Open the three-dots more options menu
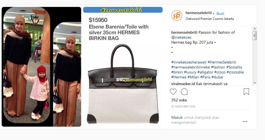Screen dimensions: 265x140 [245, 121]
